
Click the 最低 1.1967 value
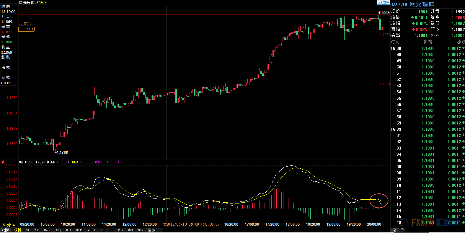(458, 24)
